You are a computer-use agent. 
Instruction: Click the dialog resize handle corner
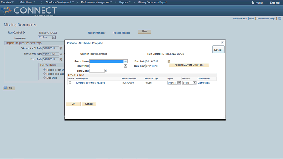pos(224,117)
